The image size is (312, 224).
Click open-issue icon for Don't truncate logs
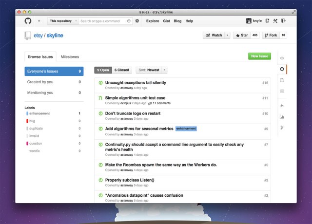pos(101,113)
